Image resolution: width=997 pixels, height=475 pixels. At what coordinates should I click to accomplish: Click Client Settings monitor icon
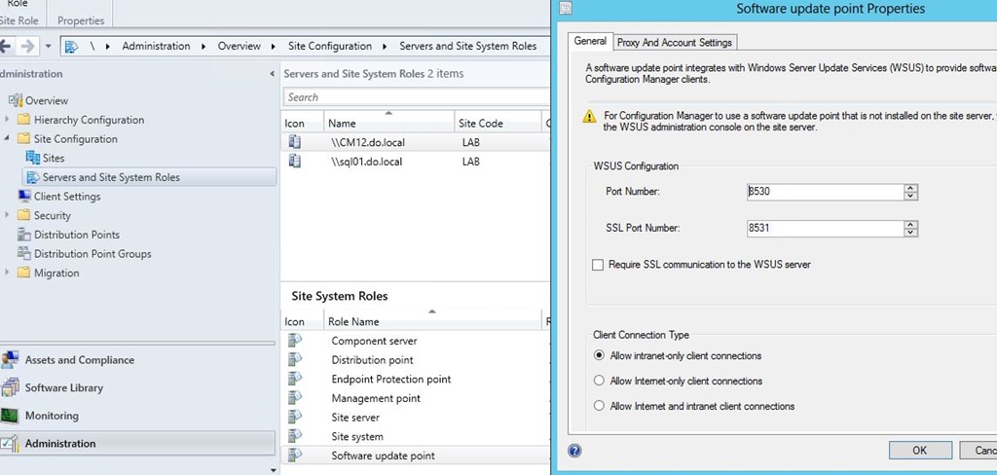pyautogui.click(x=24, y=197)
